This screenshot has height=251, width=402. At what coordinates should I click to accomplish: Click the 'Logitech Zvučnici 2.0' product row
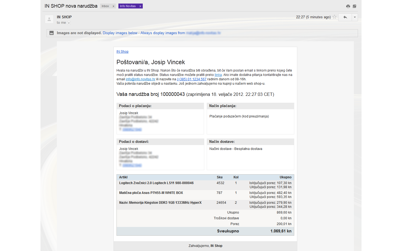click(205, 185)
